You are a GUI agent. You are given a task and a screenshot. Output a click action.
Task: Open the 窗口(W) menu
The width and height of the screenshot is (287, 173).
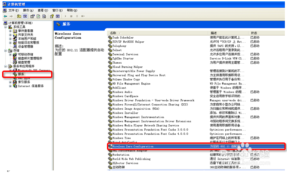pyautogui.click(x=57, y=10)
